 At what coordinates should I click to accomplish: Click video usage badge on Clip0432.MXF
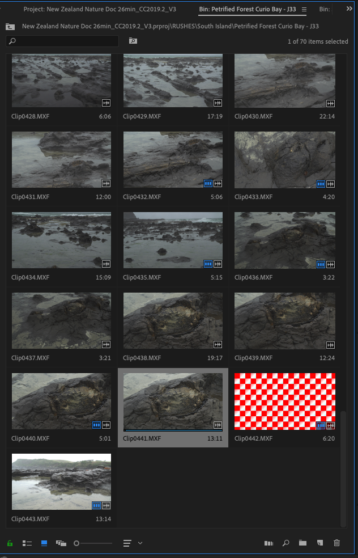point(208,184)
